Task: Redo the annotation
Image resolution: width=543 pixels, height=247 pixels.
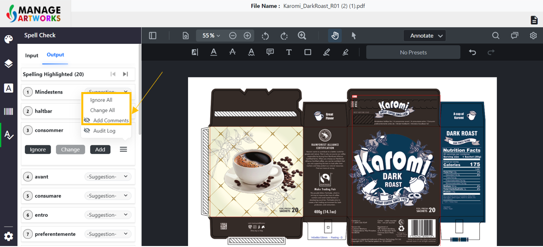Action: coord(491,52)
